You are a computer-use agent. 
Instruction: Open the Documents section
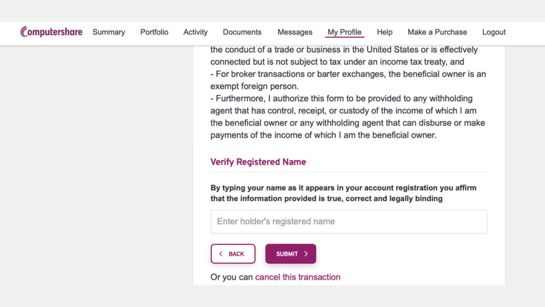click(x=242, y=32)
